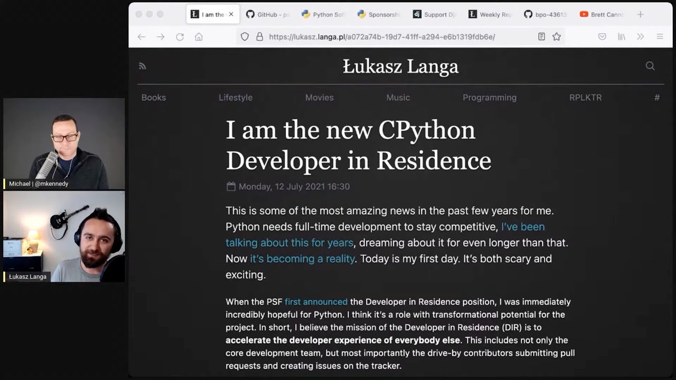The width and height of the screenshot is (676, 380).
Task: Open the site search magnifier icon
Action: (x=650, y=66)
